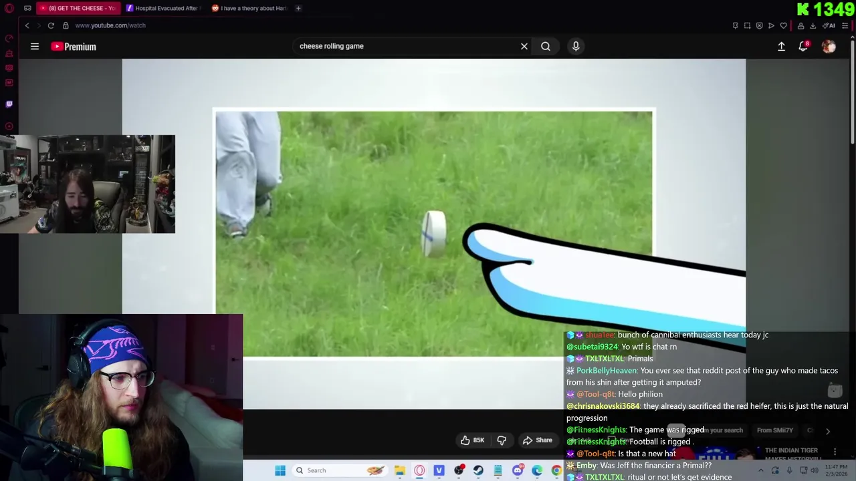The height and width of the screenshot is (481, 856).
Task: Click the video player area
Action: pyautogui.click(x=433, y=234)
